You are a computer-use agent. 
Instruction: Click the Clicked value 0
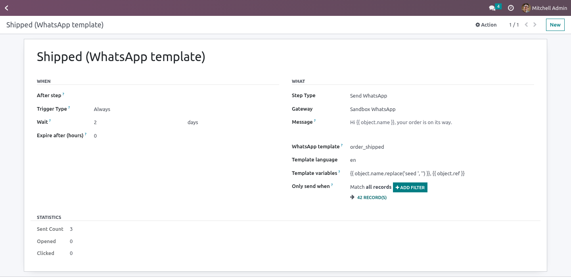71,253
